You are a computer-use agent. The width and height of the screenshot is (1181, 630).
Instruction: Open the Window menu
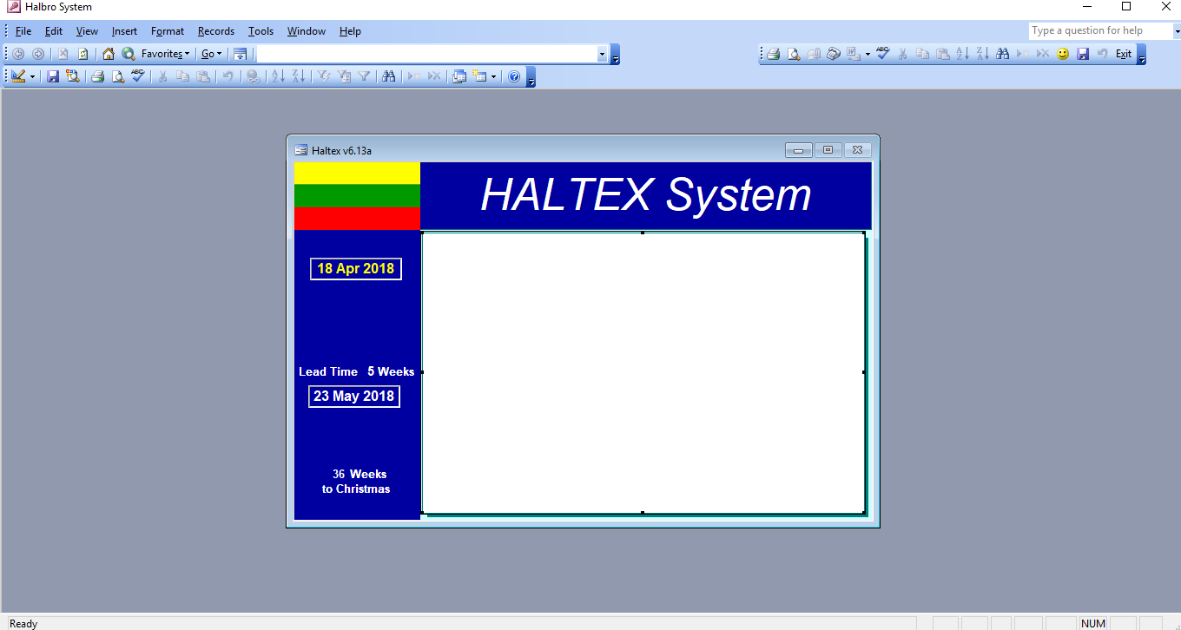307,31
